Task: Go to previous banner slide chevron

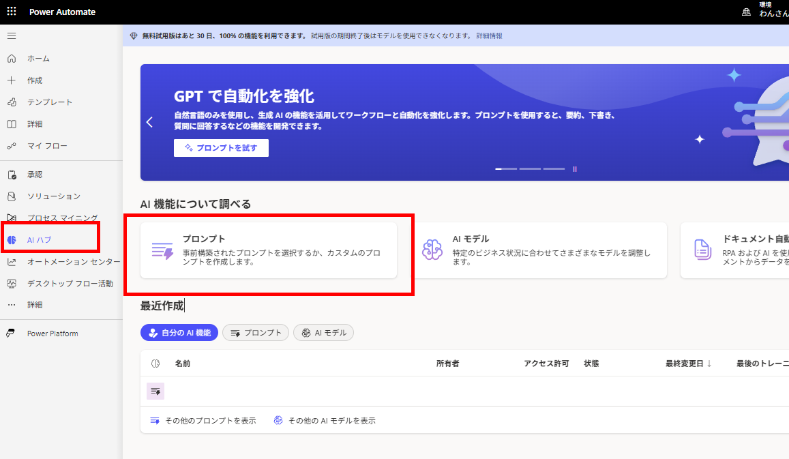Action: tap(149, 122)
